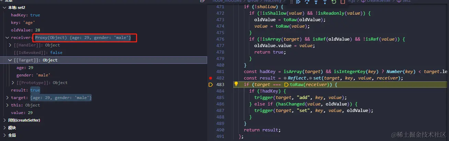The width and height of the screenshot is (449, 141).
Task: Select the key: 'age' variable row
Action: 103,23
